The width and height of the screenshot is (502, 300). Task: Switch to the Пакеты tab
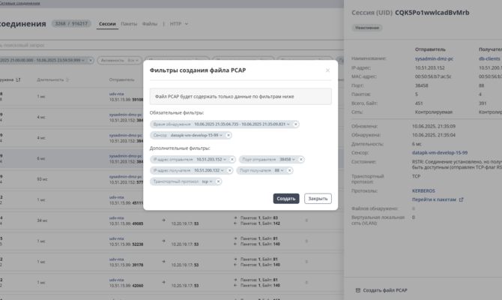pyautogui.click(x=129, y=24)
